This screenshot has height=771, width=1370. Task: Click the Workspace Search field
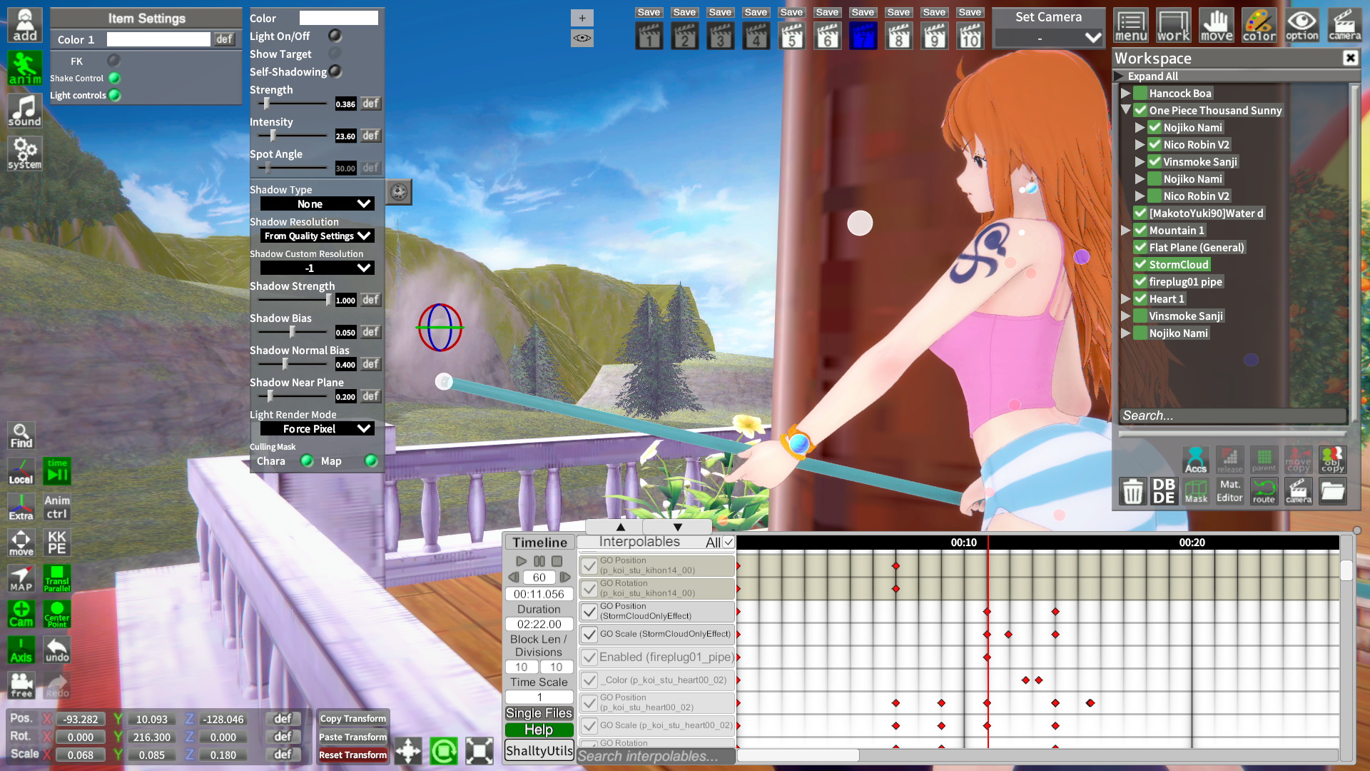click(1232, 415)
